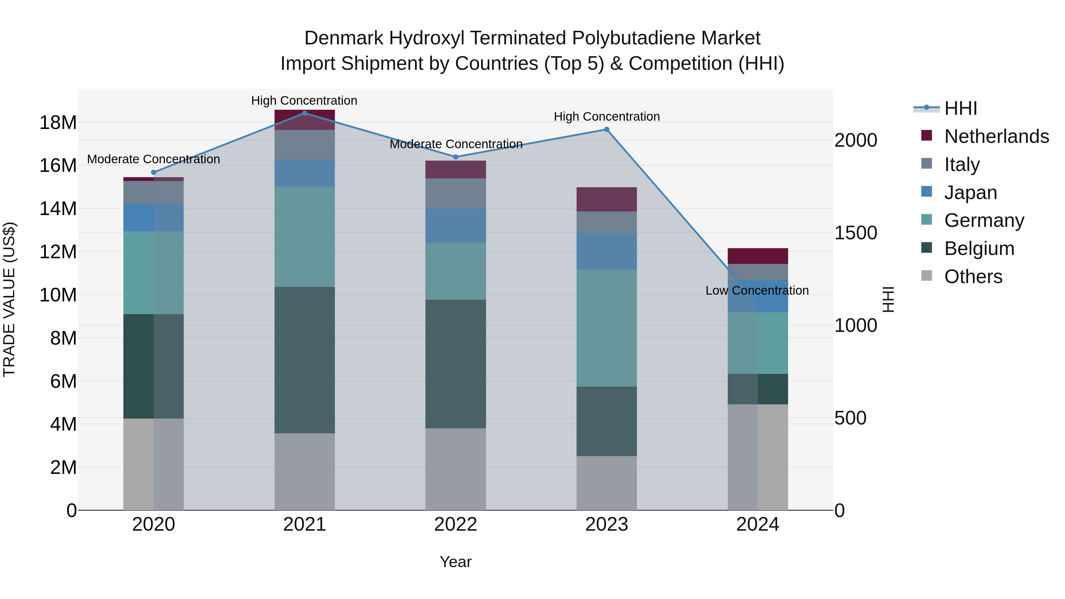Toggle the Belgium legend entry

pyautogui.click(x=967, y=248)
